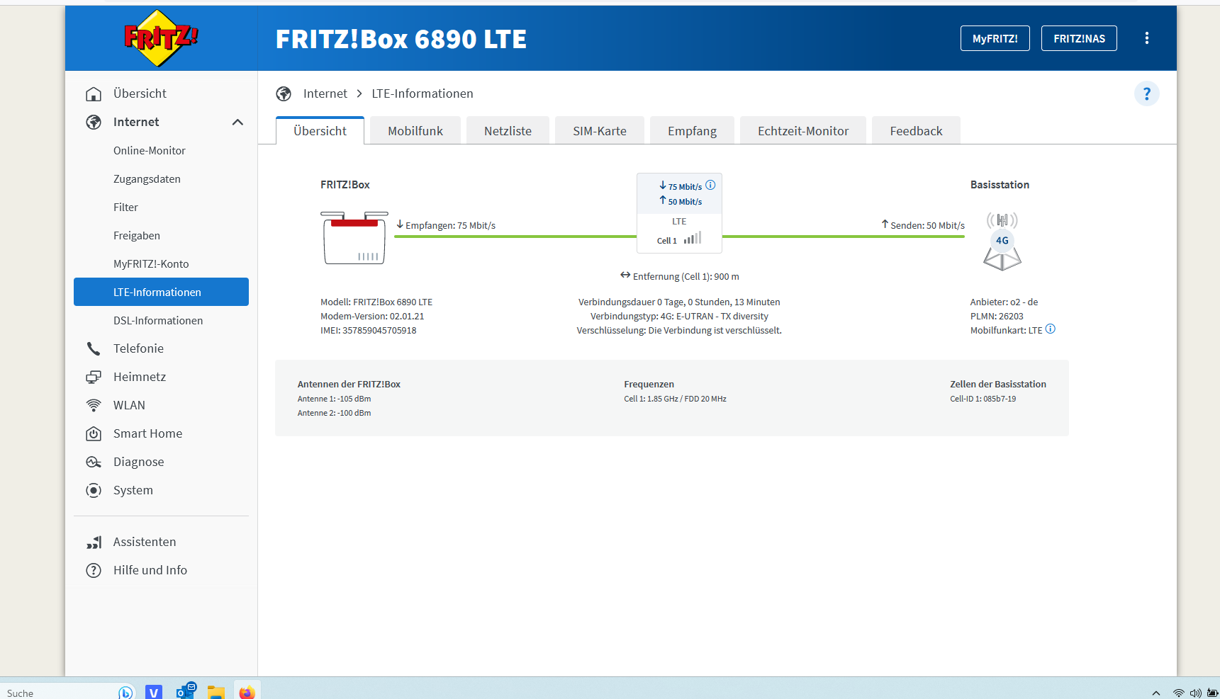
Task: Click the Smart Home power icon
Action: (x=94, y=433)
